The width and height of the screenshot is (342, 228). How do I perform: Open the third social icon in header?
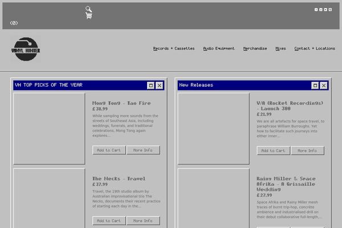point(325,10)
